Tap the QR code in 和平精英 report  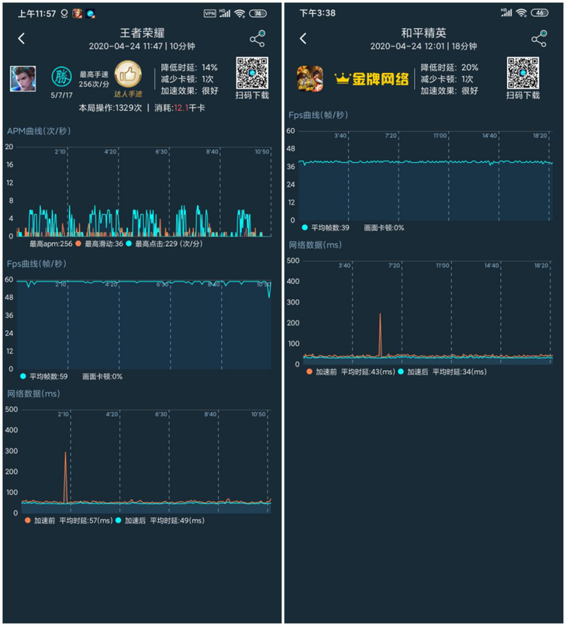tap(523, 73)
